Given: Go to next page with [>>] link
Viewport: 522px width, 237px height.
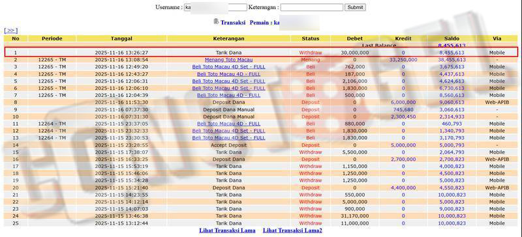Looking at the screenshot, I should click(10, 31).
